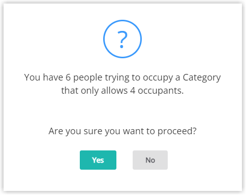Click the word 'trying' in the warning text
This screenshot has height=195, width=246.
(117, 77)
